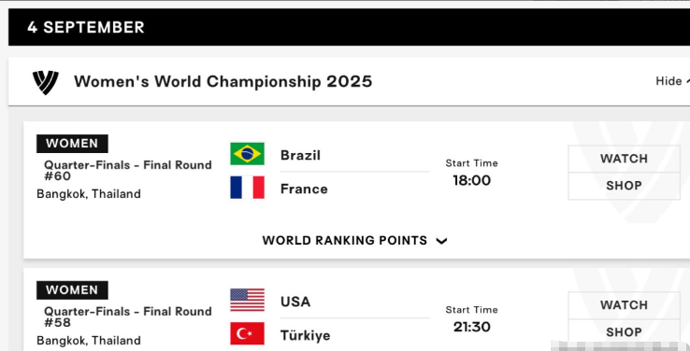Image resolution: width=690 pixels, height=351 pixels.
Task: Shop for Brazil vs France match
Action: (624, 186)
